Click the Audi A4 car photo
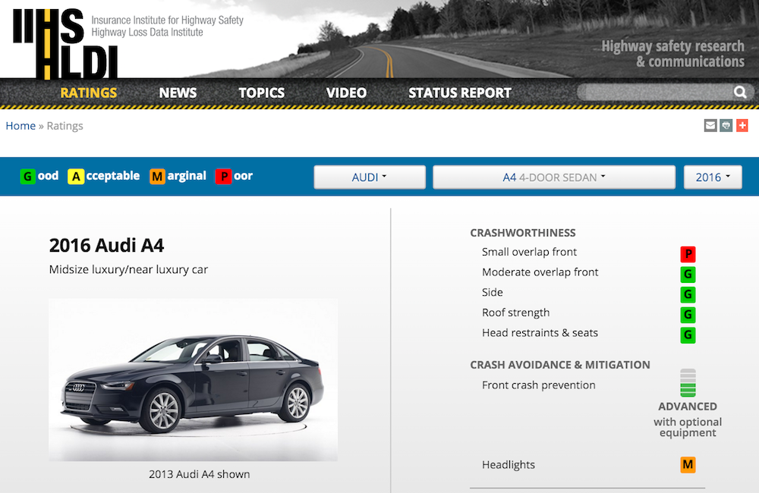Viewport: 759px width, 493px height. 193,380
